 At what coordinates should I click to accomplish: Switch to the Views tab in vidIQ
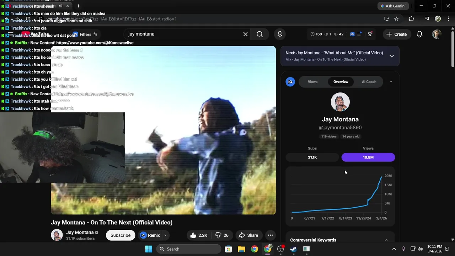coord(312,82)
